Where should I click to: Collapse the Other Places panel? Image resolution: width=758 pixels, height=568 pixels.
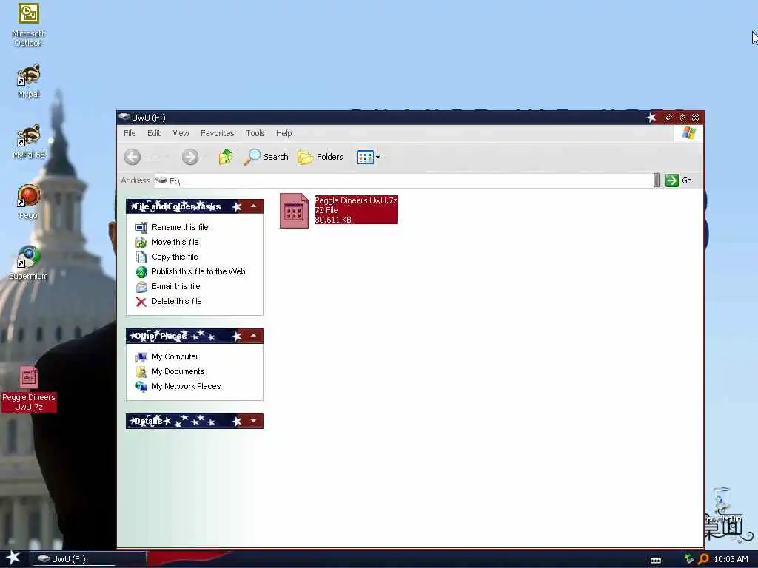tap(253, 336)
